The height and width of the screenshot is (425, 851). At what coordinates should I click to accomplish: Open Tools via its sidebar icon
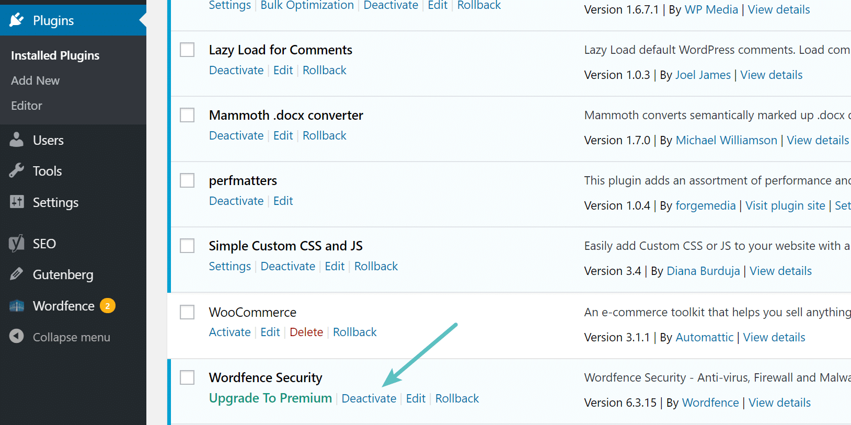click(x=16, y=170)
